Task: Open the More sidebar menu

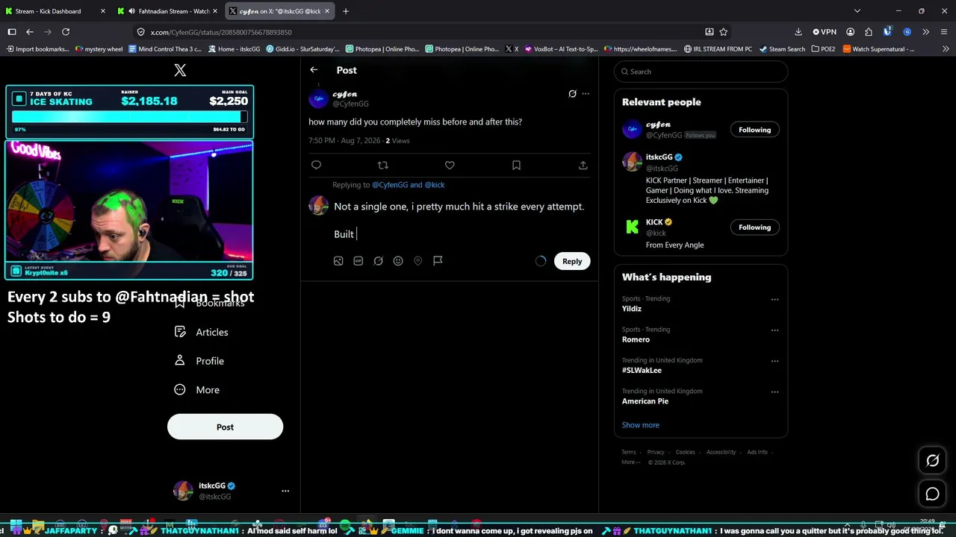Action: [197, 390]
